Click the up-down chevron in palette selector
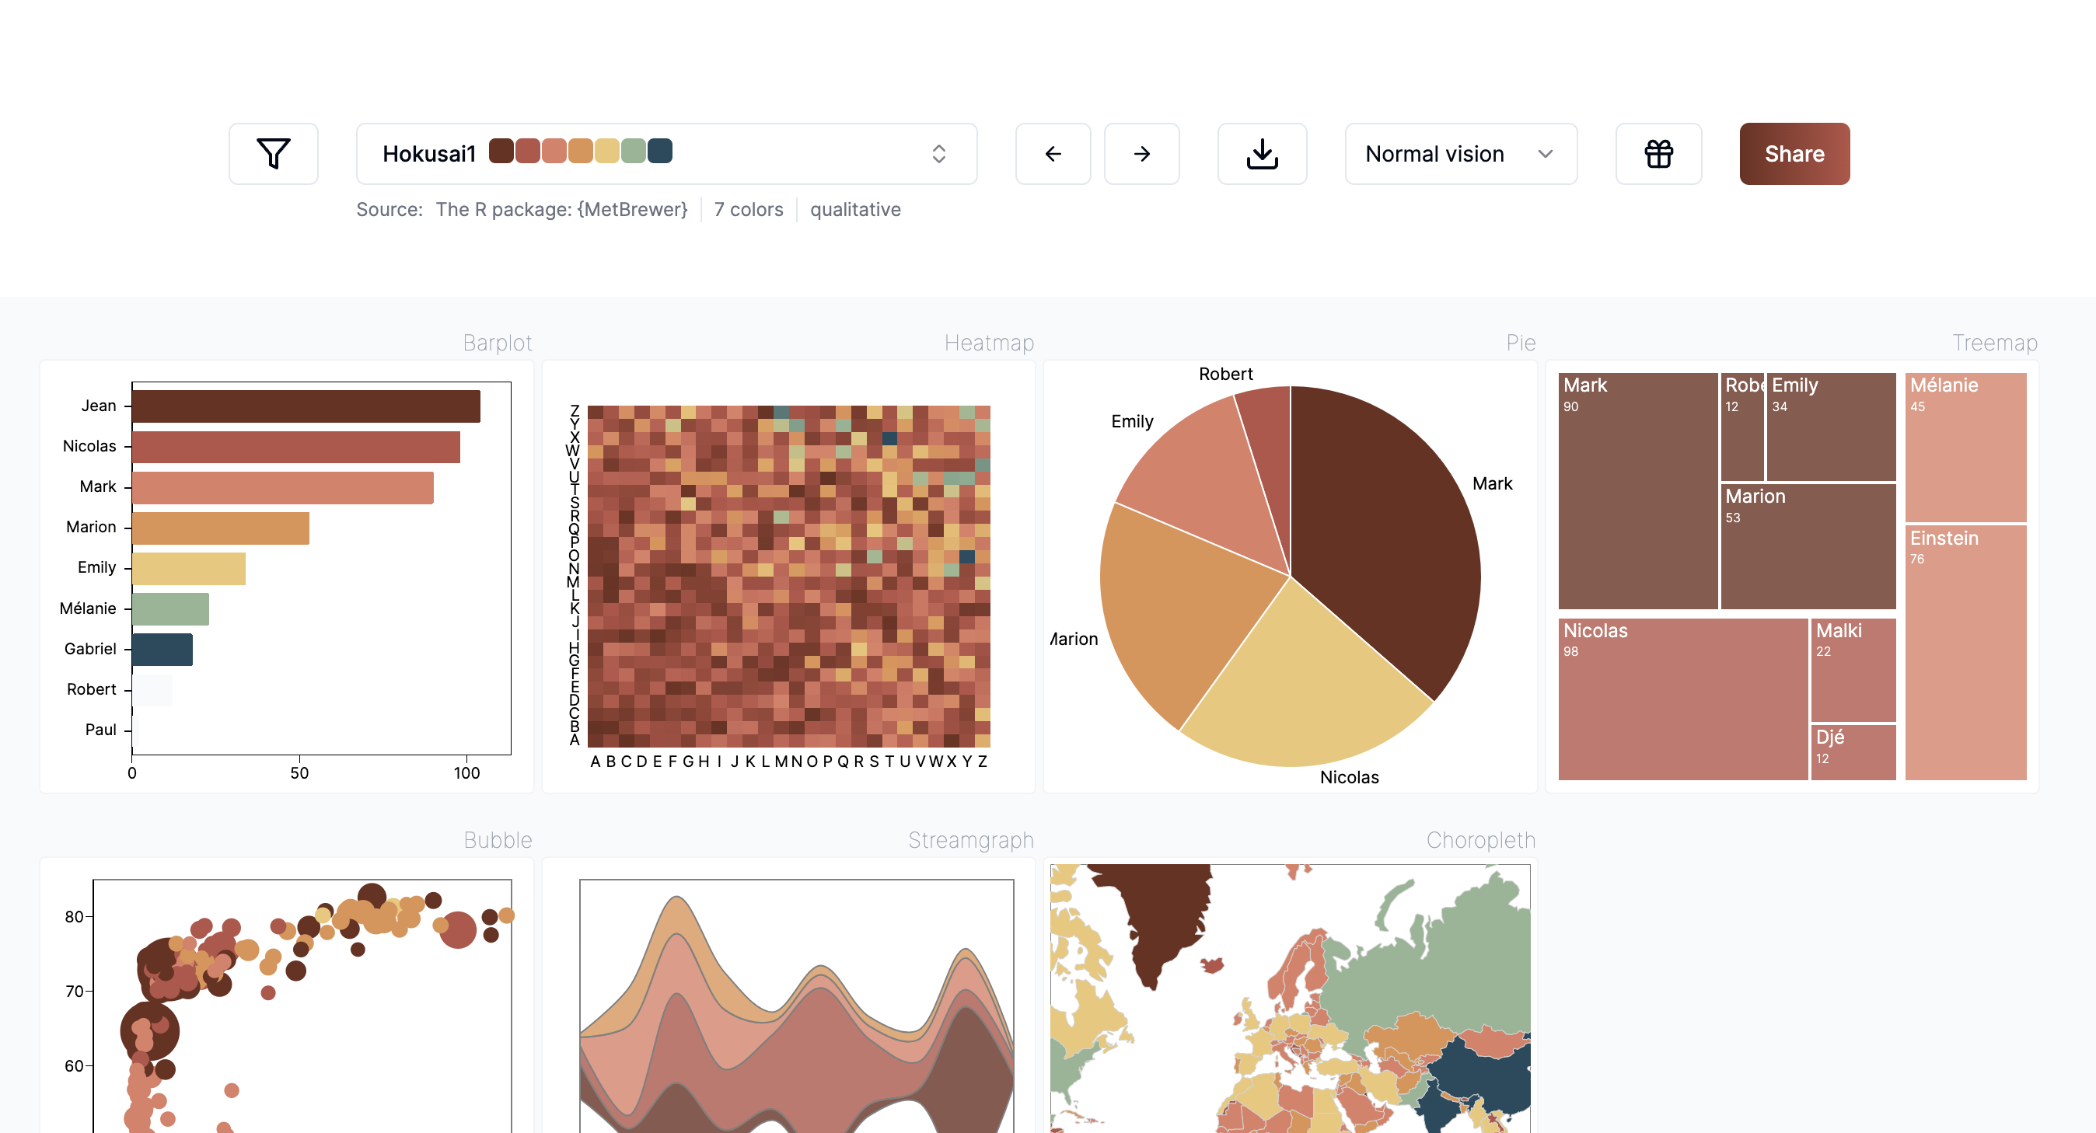 938,154
